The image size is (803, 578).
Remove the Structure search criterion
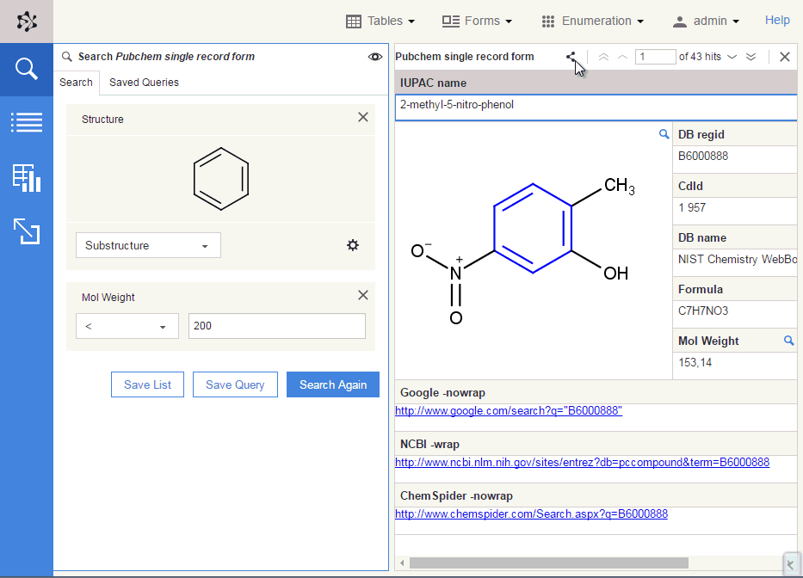[363, 118]
